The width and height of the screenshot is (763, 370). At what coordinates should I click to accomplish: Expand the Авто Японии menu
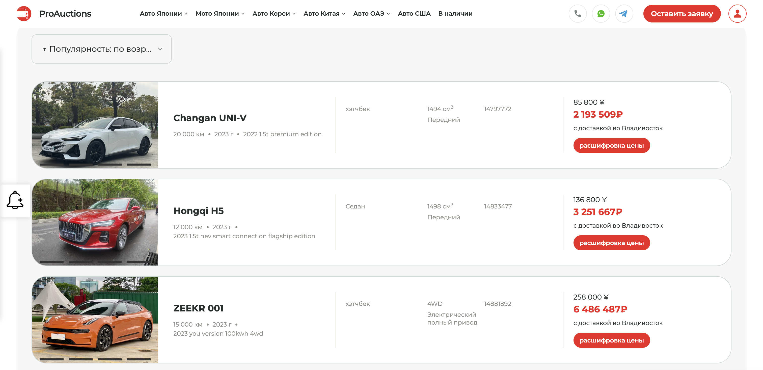(164, 14)
